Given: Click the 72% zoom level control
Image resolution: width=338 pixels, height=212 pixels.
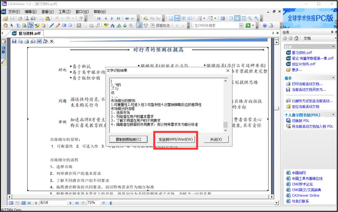Looking at the screenshot, I should click(x=93, y=203).
